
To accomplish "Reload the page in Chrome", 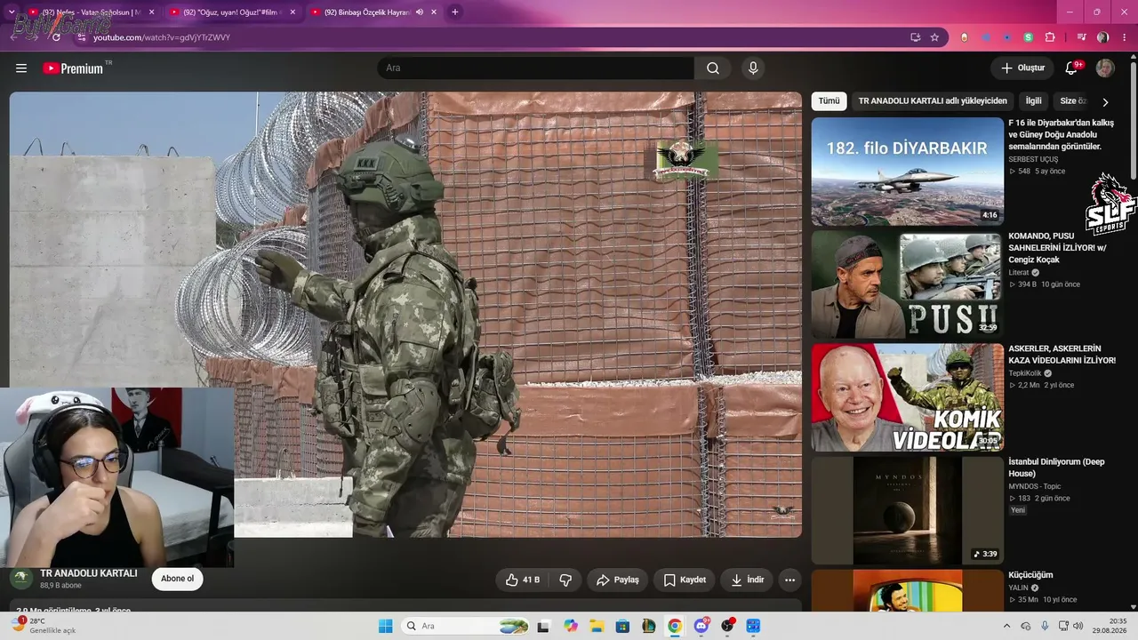I will coord(56,37).
